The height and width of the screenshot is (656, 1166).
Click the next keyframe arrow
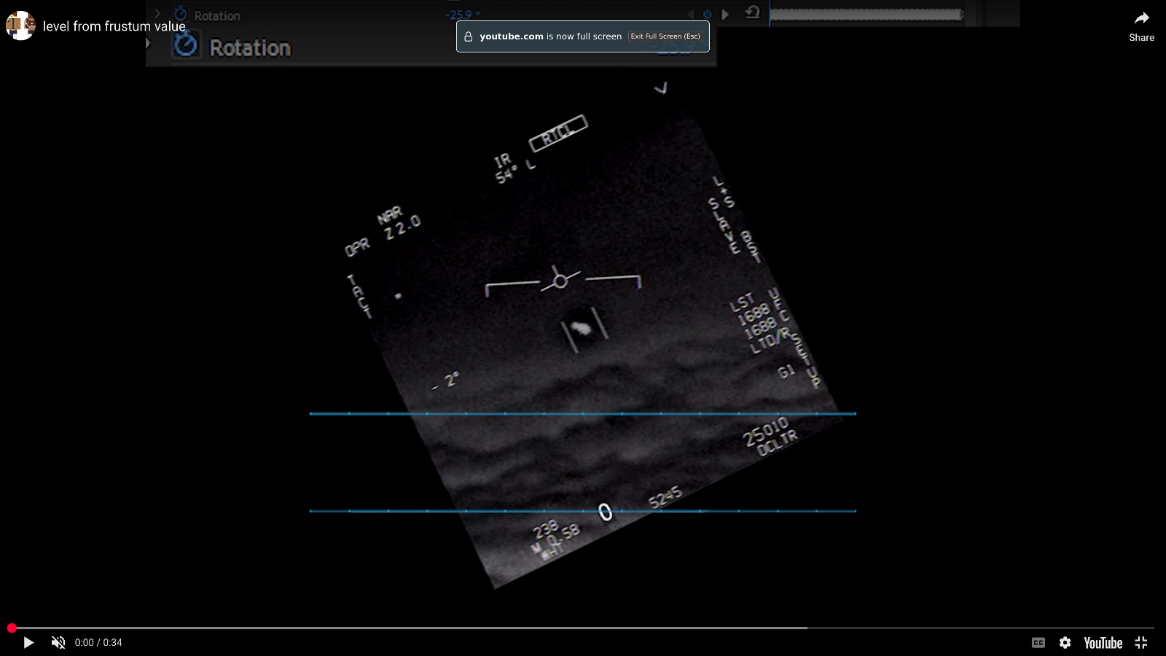click(724, 13)
